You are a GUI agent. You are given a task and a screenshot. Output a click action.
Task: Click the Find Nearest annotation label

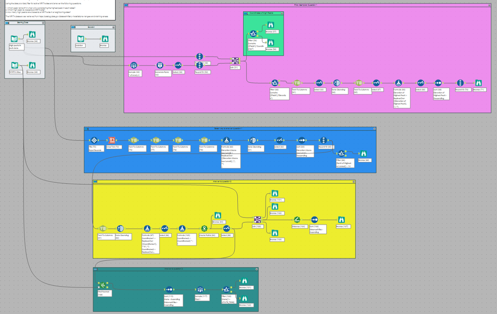click(x=104, y=294)
